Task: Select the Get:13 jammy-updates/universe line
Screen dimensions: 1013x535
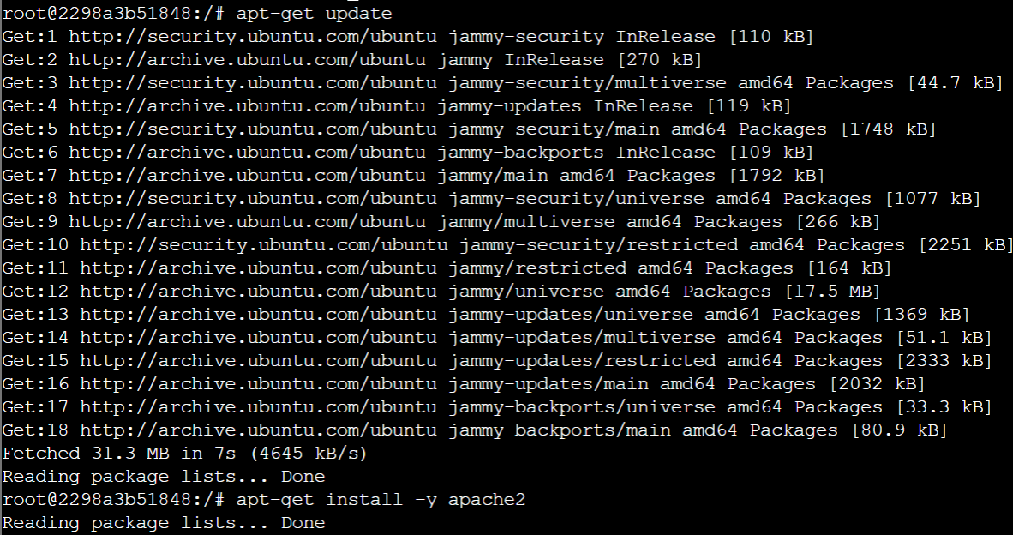Action: [x=486, y=315]
